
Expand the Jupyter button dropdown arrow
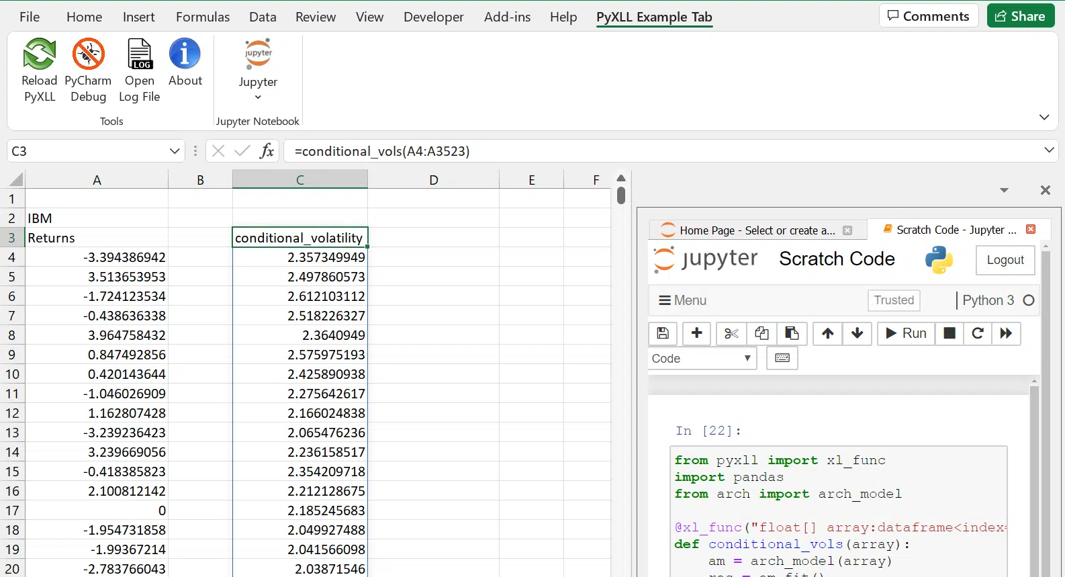coord(258,97)
